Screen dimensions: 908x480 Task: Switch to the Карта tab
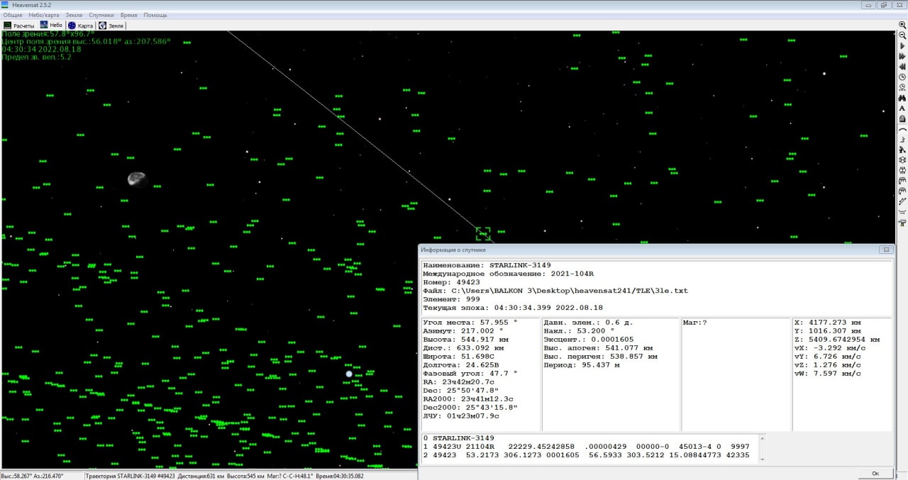coord(81,26)
